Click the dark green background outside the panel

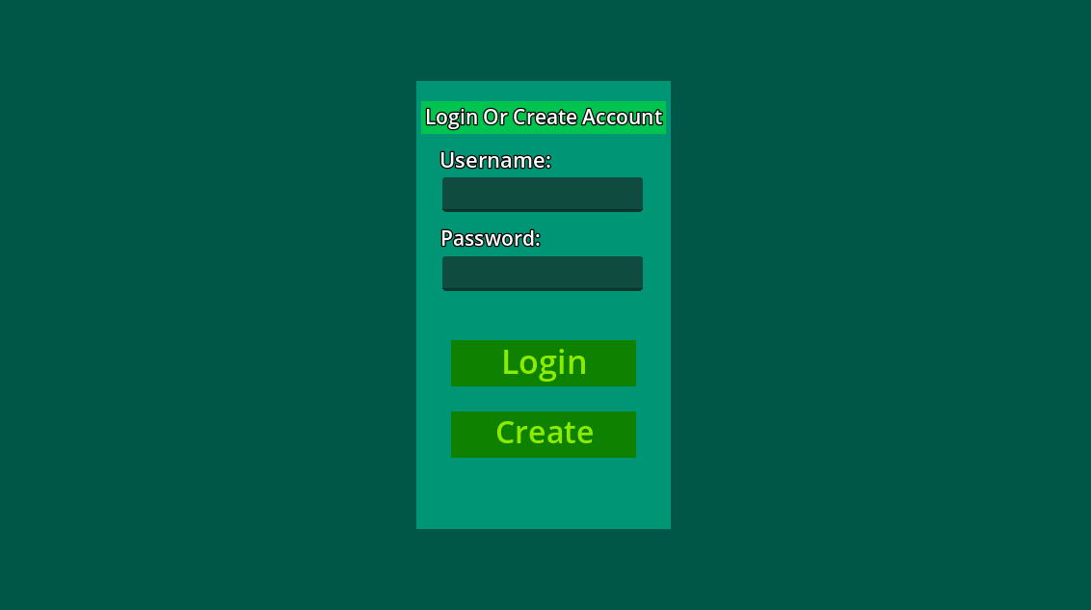point(209,305)
